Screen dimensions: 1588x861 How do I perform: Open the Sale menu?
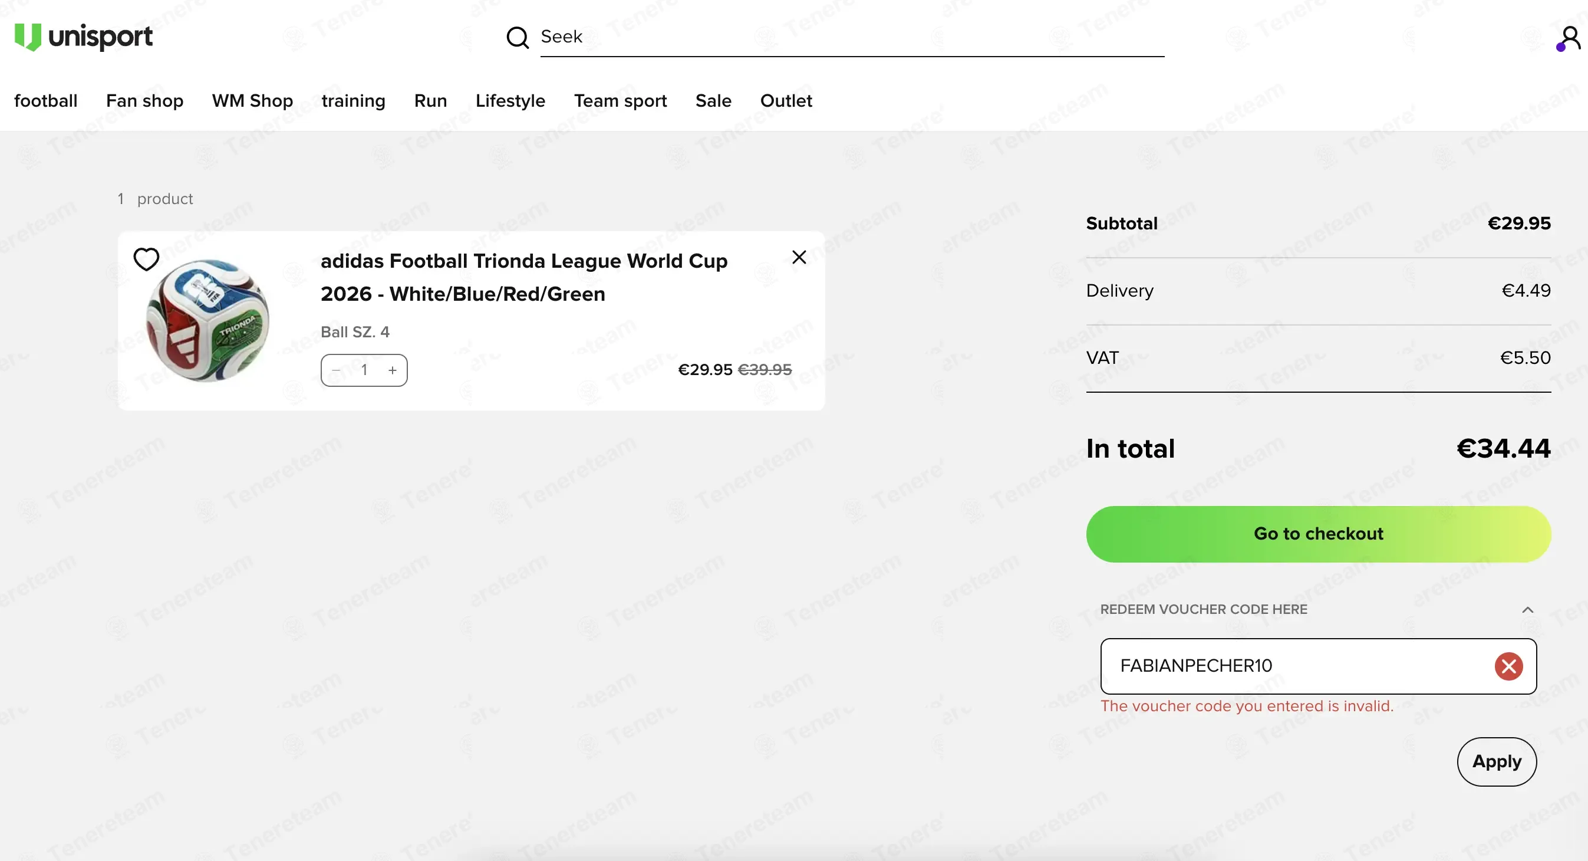(x=713, y=100)
